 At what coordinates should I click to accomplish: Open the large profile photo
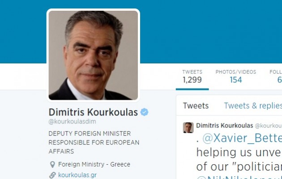(93, 55)
